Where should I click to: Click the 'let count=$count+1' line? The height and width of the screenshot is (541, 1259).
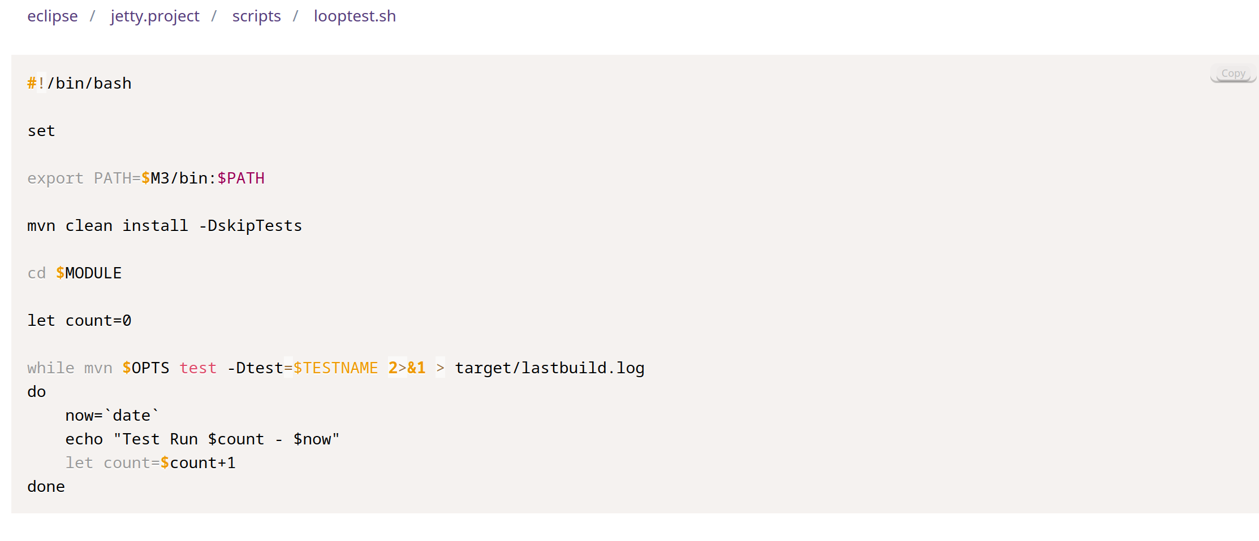click(150, 463)
